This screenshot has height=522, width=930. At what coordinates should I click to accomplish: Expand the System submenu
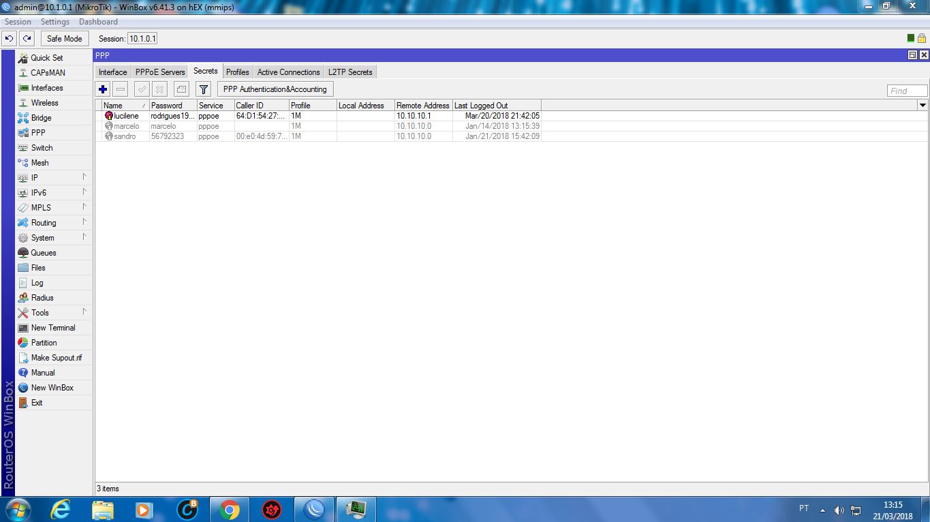(x=54, y=238)
